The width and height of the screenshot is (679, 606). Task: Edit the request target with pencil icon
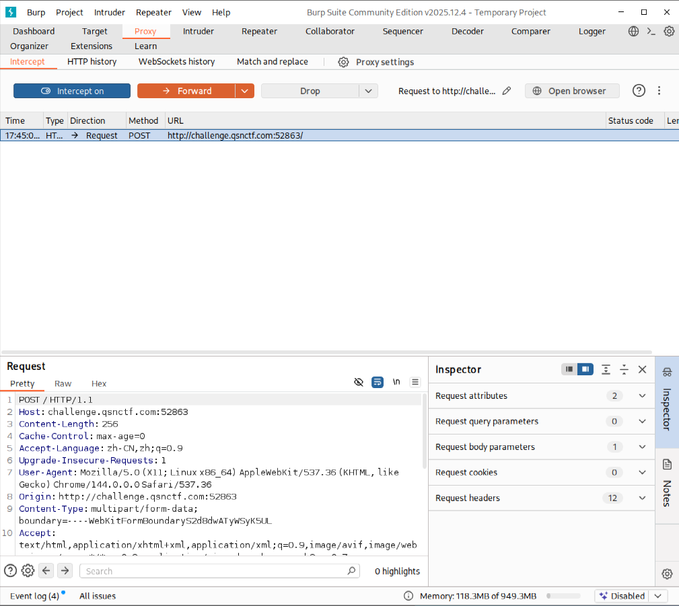507,91
